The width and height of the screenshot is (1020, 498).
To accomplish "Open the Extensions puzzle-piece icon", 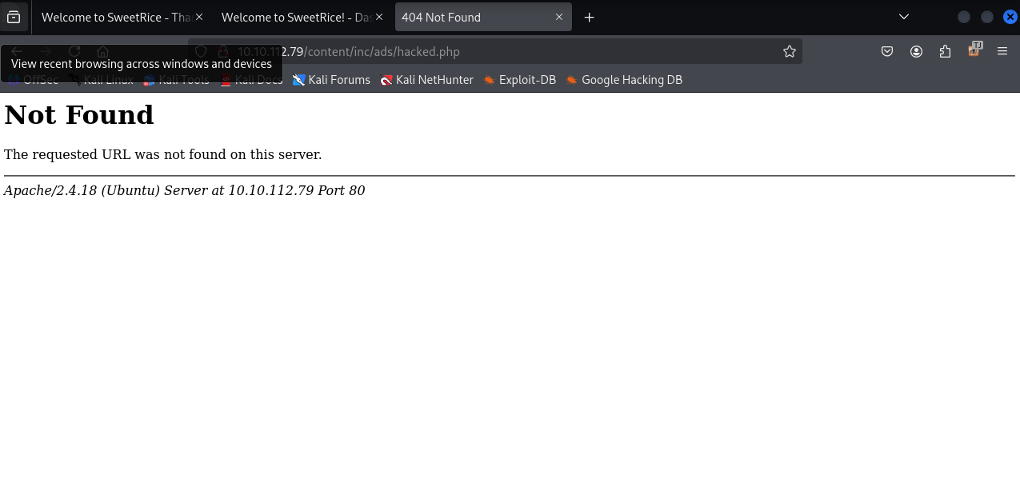I will 945,52.
